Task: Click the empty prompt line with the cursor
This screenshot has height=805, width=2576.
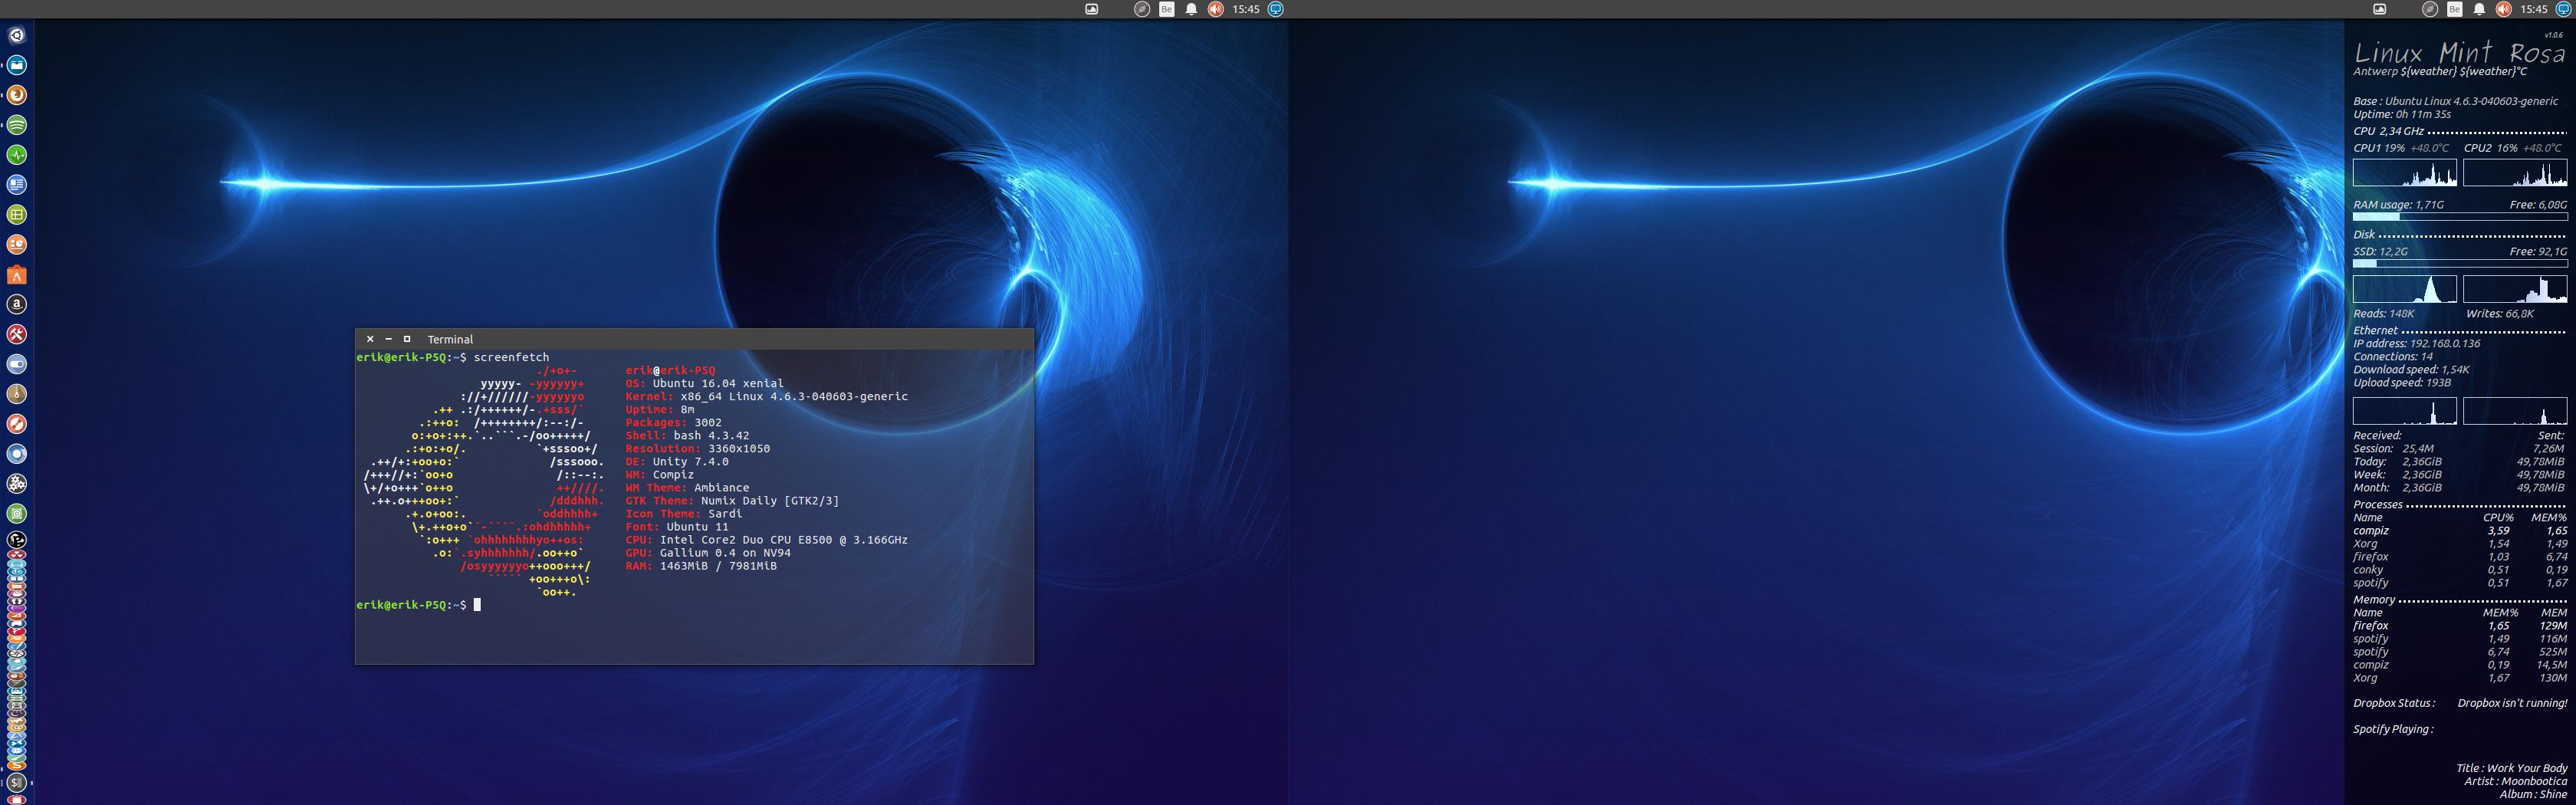Action: pos(695,605)
